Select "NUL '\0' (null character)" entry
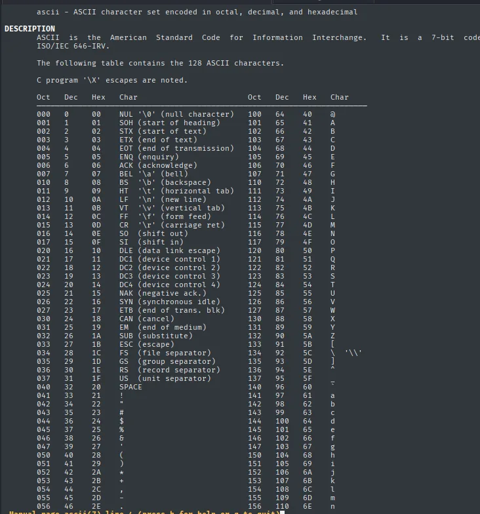Screen dimensions: 480x514 coord(177,114)
